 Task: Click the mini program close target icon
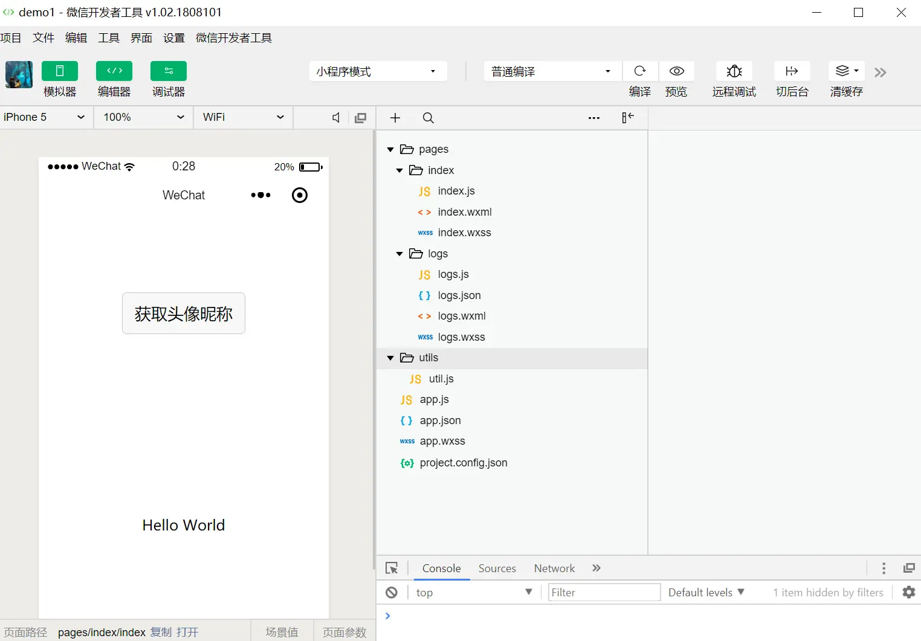pos(300,195)
